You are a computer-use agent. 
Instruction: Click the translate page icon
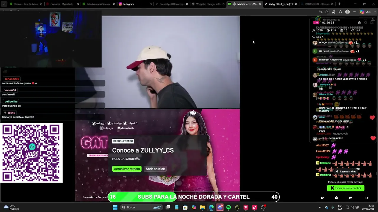tap(321, 12)
